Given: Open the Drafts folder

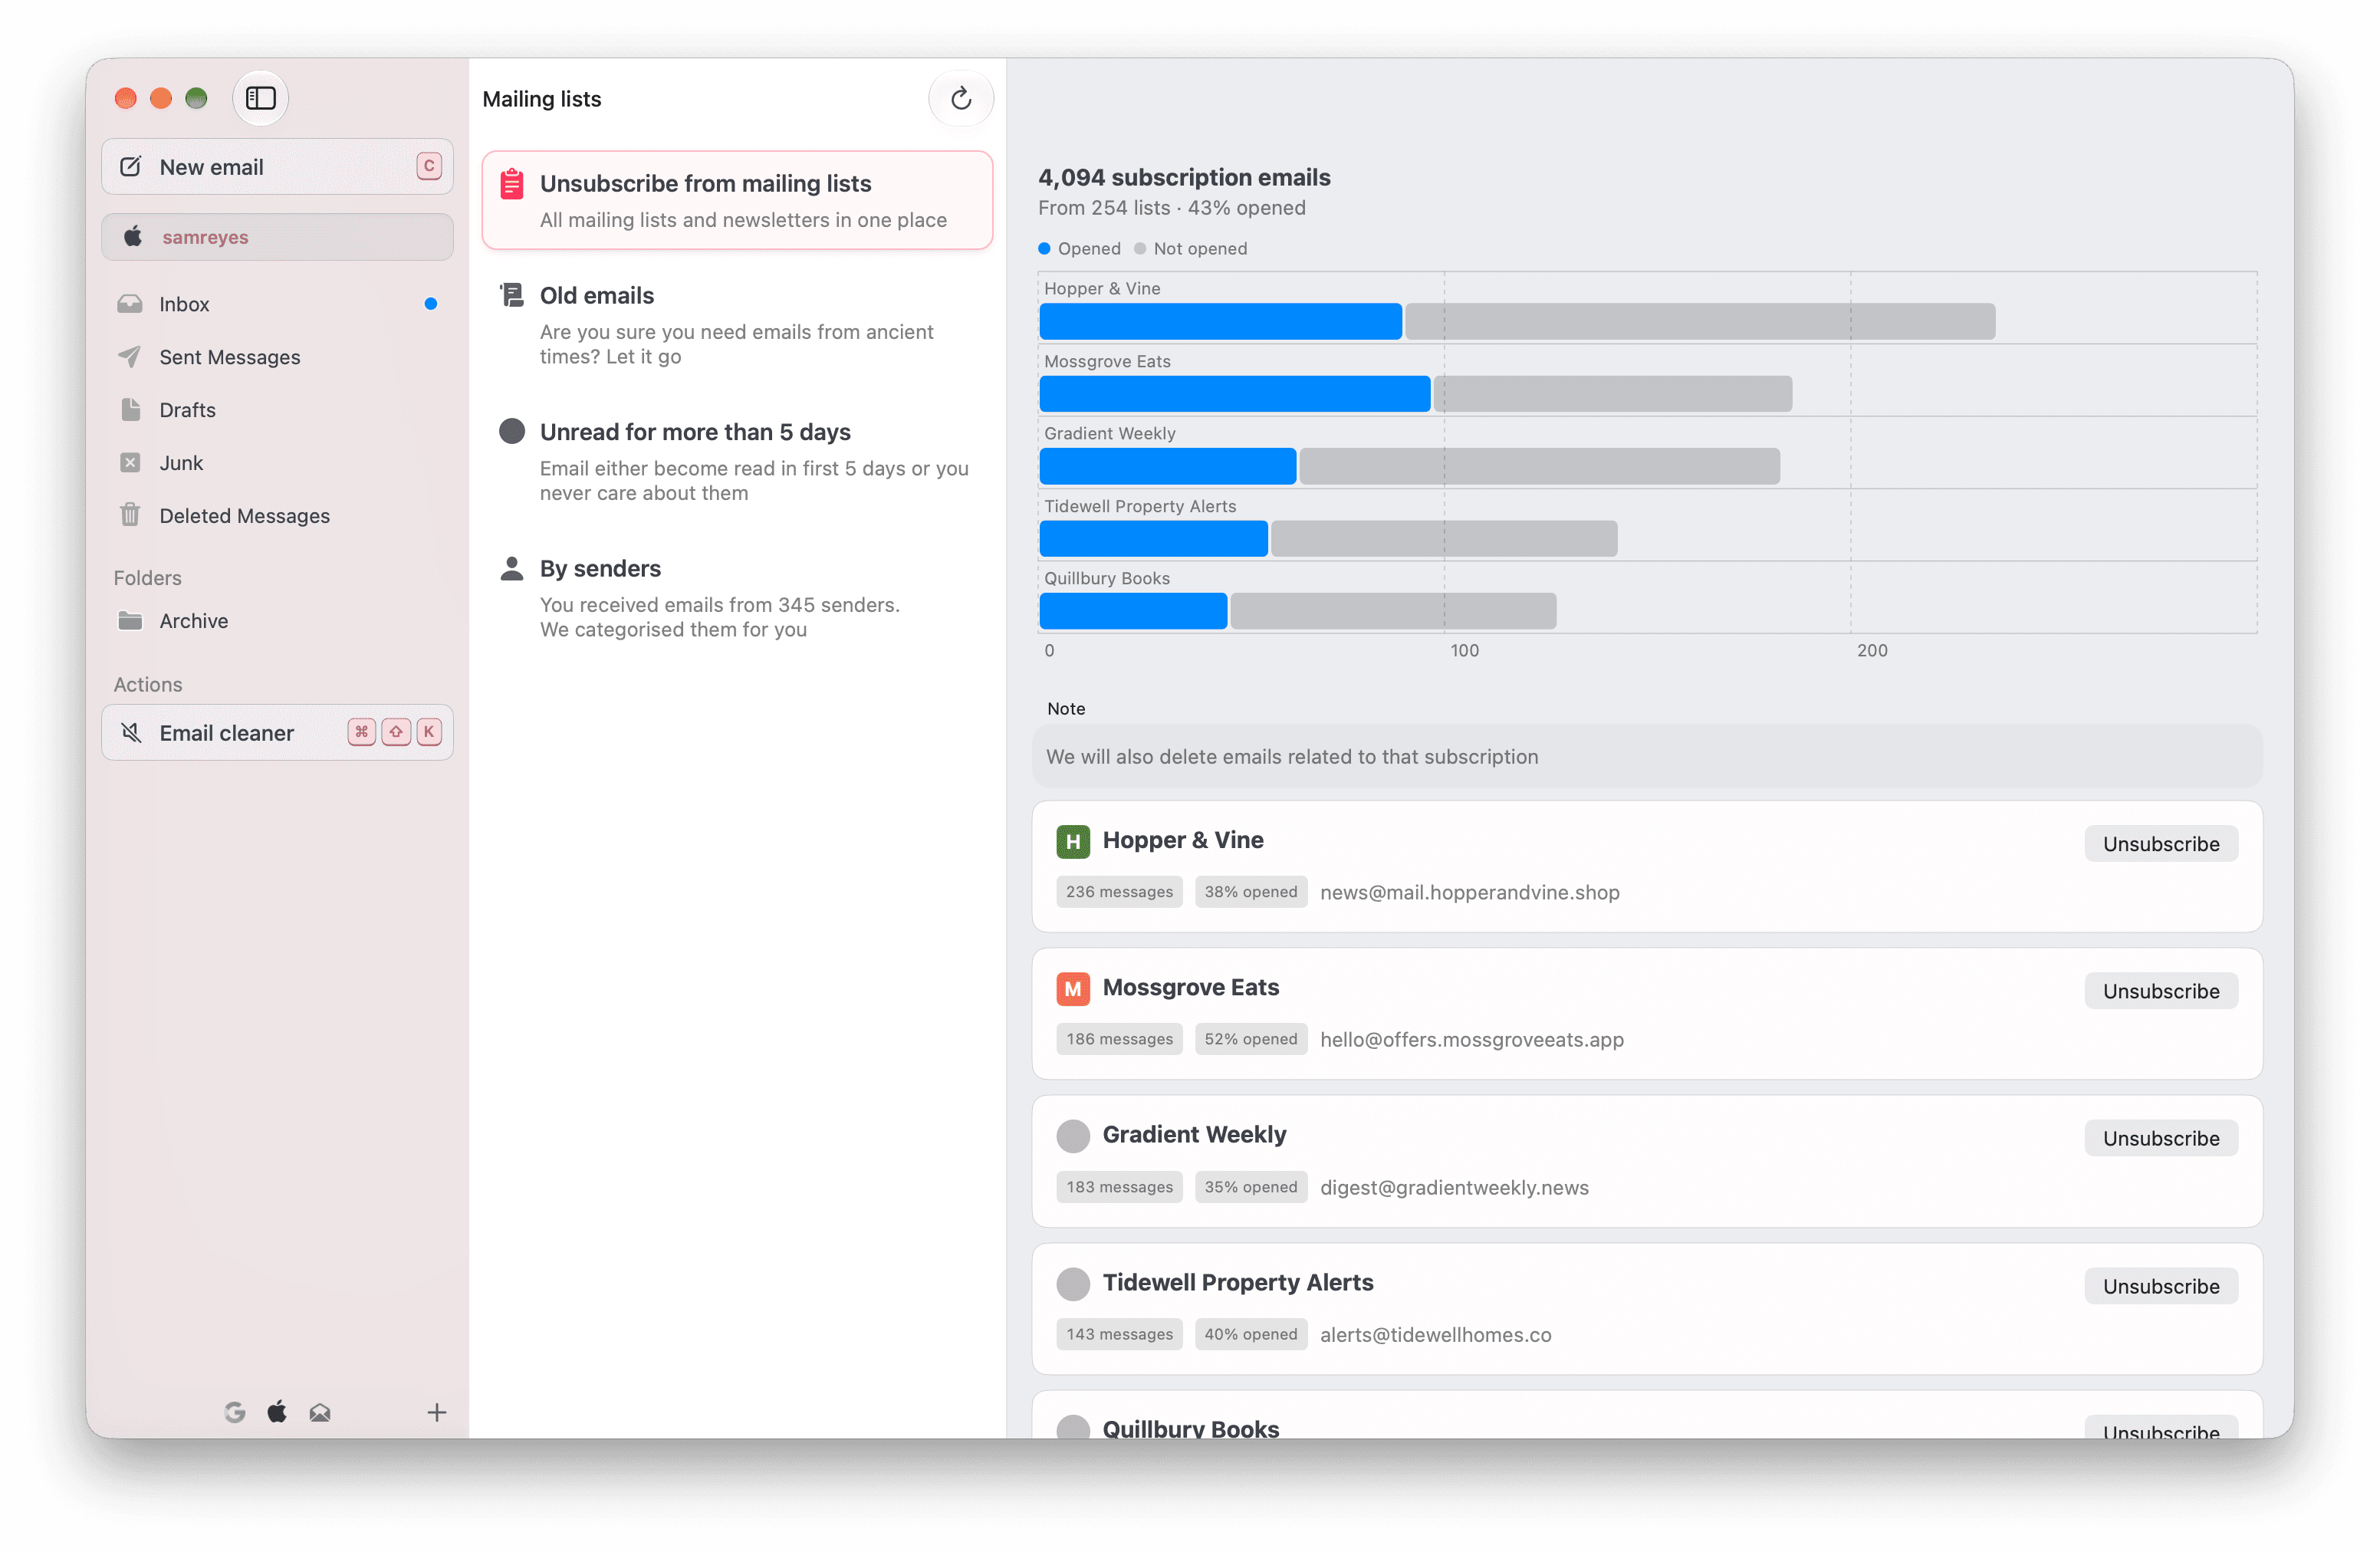Looking at the screenshot, I should coord(277,410).
